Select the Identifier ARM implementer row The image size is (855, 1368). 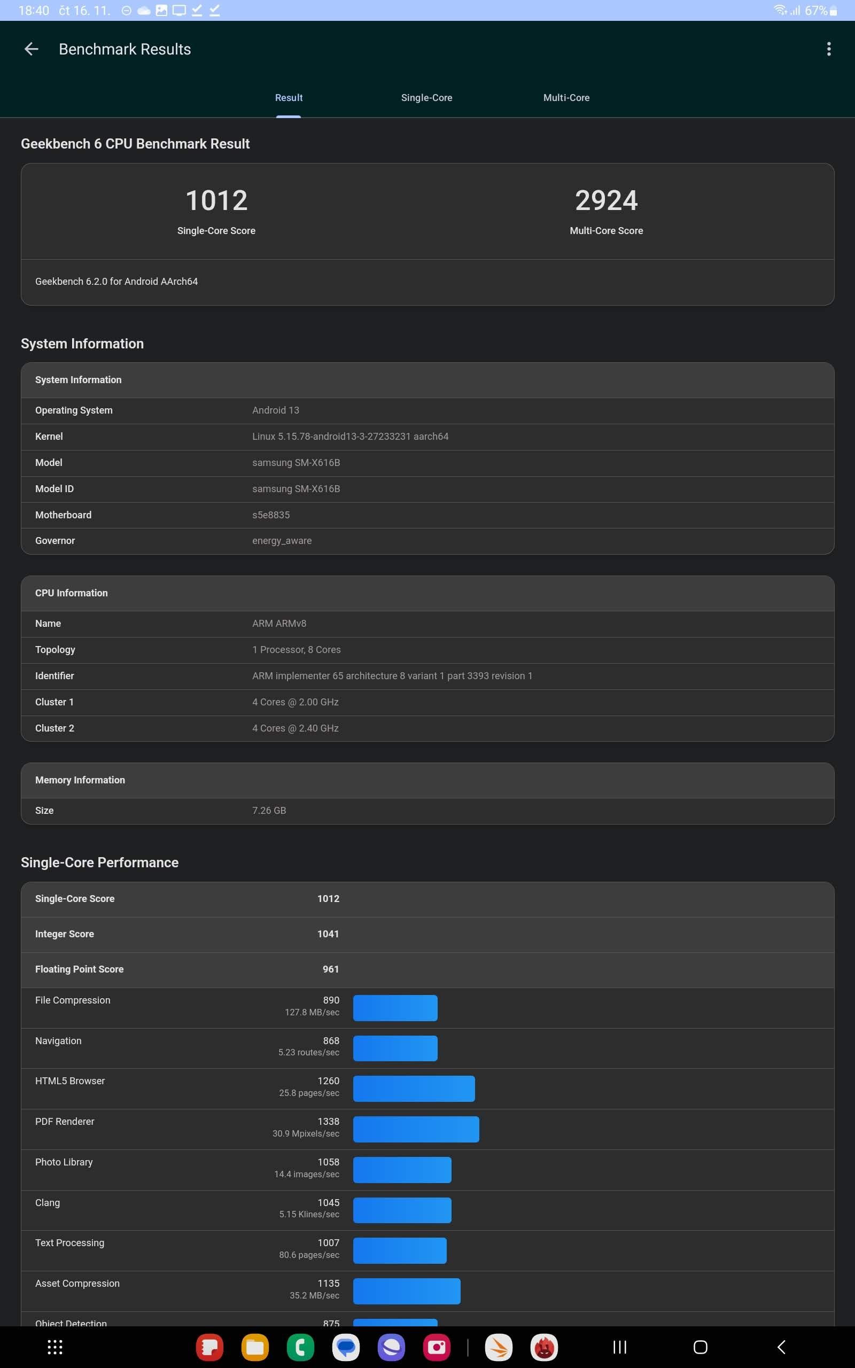pos(428,675)
